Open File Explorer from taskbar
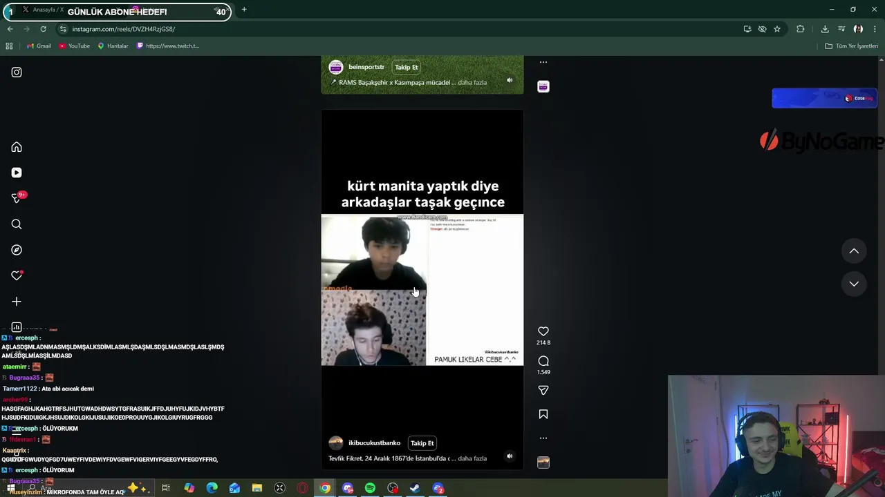The height and width of the screenshot is (497, 885). click(x=257, y=488)
